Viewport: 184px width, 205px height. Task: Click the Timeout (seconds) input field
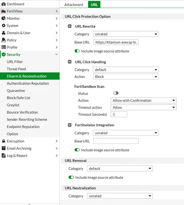119,114
